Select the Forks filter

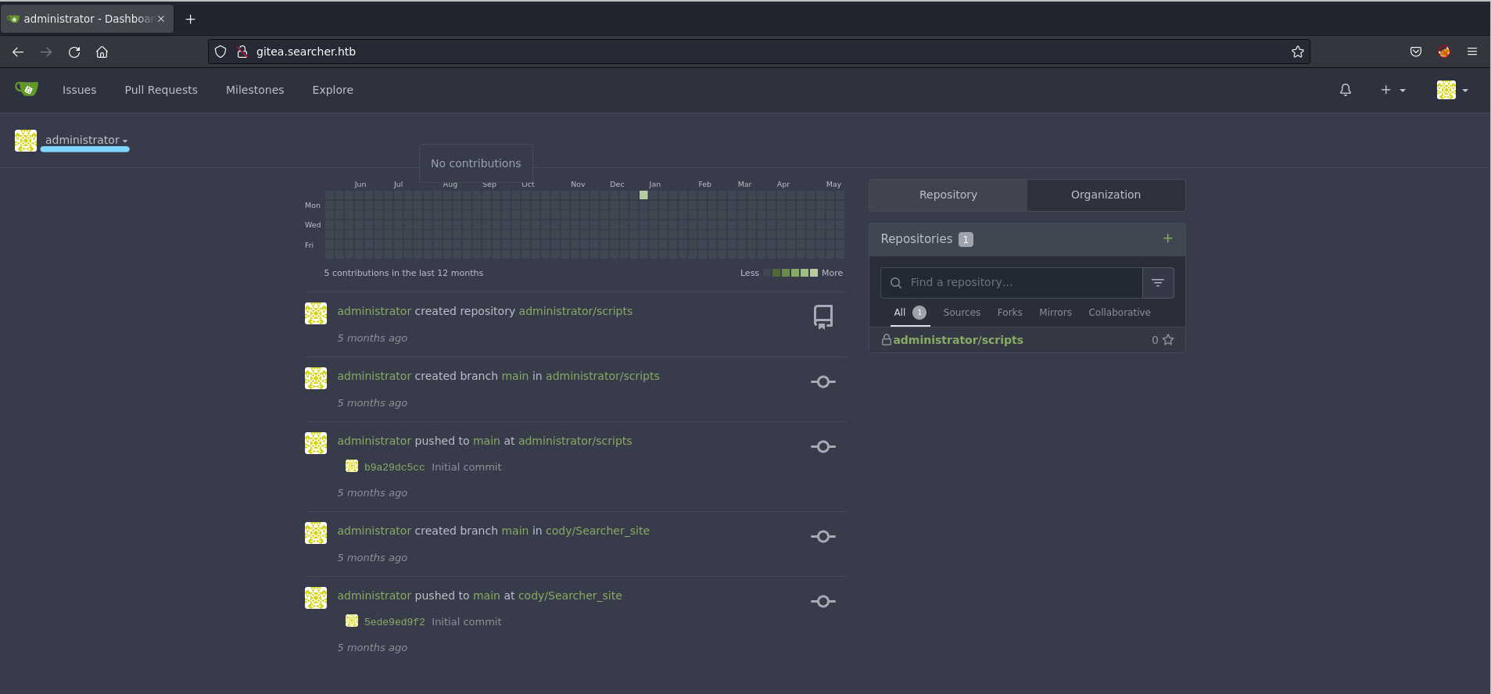point(1009,313)
